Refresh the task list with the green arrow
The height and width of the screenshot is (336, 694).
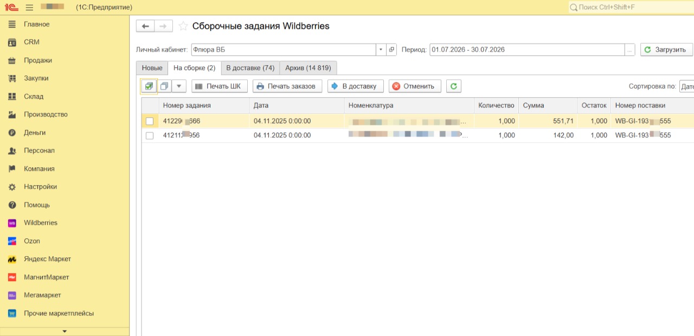[x=454, y=86]
